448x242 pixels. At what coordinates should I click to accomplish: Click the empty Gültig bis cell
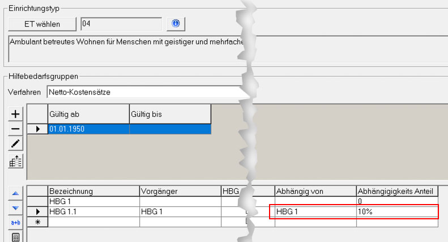170,129
